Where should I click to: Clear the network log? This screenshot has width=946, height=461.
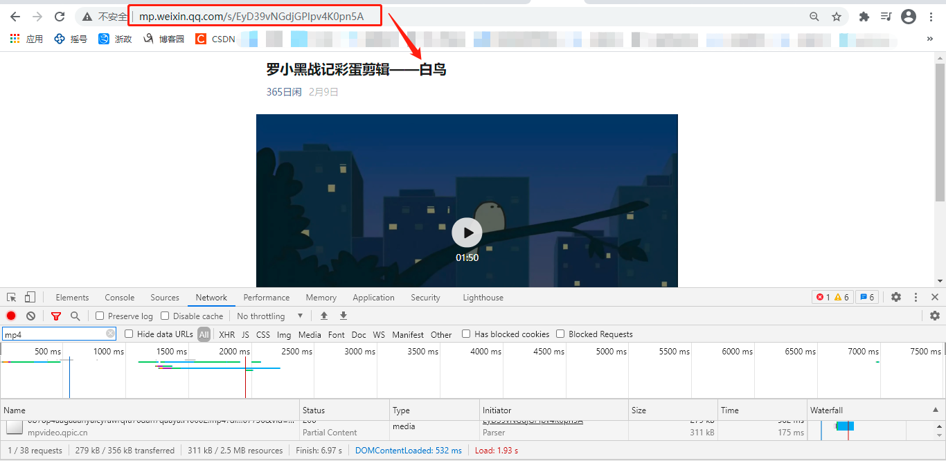(x=30, y=316)
